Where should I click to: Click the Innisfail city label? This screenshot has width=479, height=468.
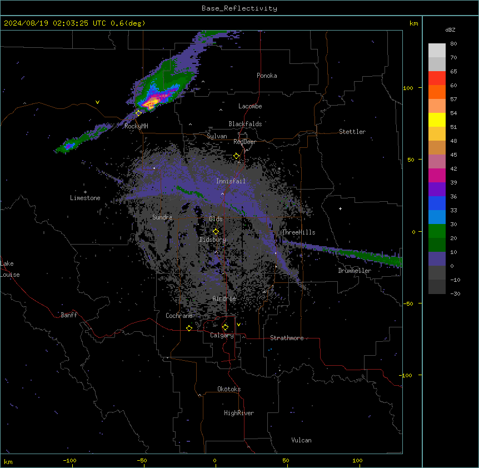click(x=231, y=181)
